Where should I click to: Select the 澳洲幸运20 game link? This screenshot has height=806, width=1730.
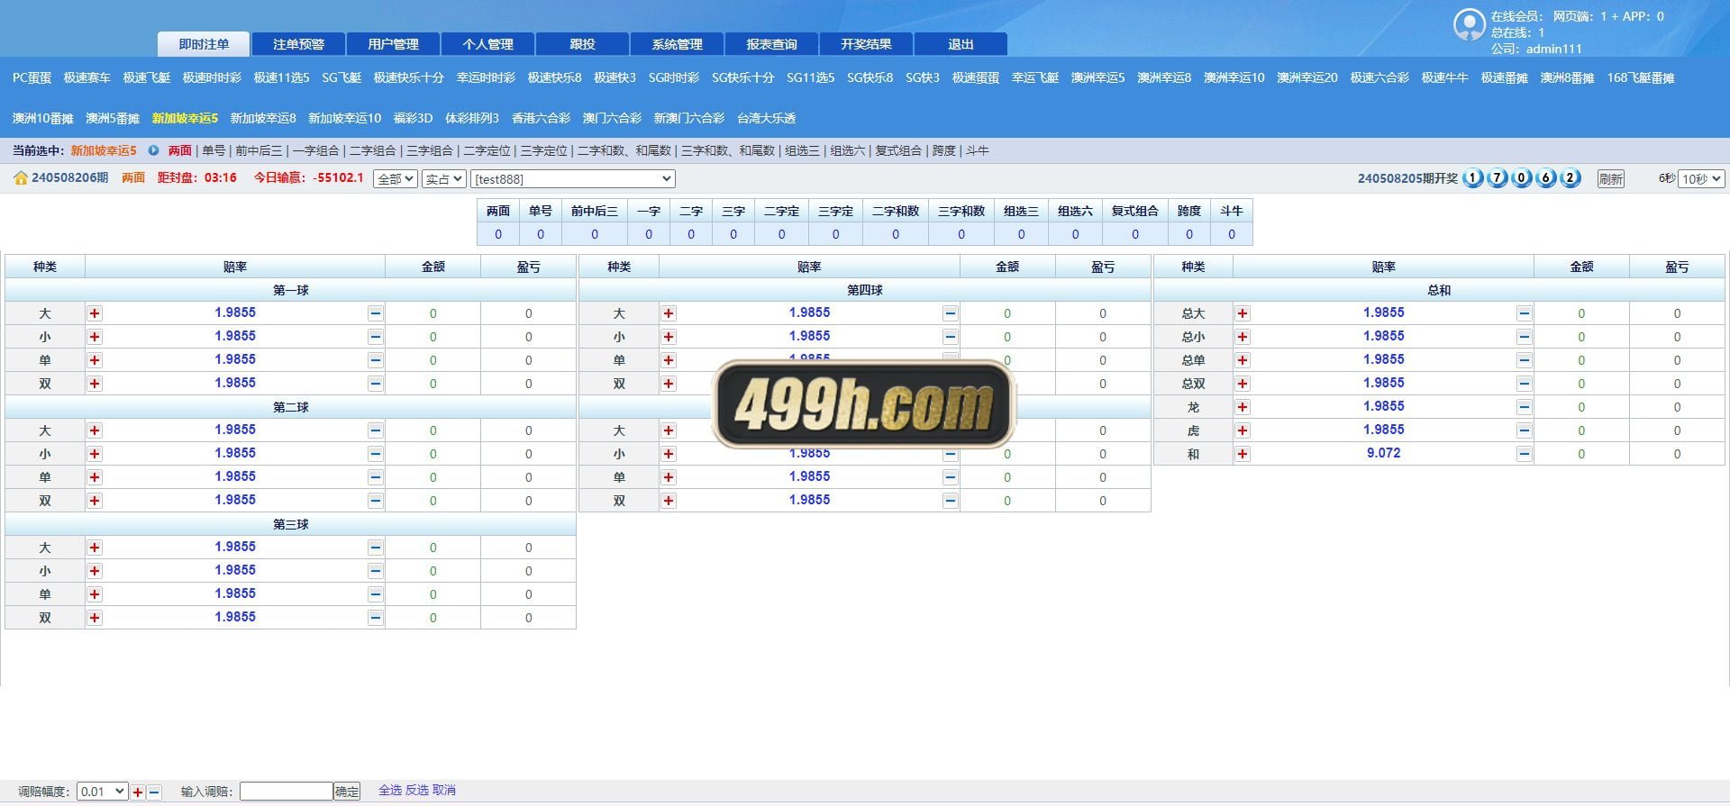pyautogui.click(x=1307, y=78)
